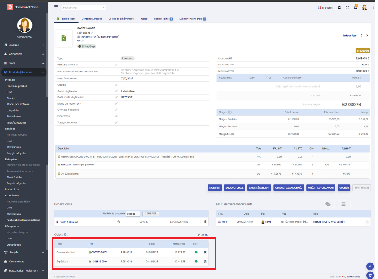The image size is (378, 279).
Task: Open Modèle de document dropdown
Action: (x=133, y=214)
